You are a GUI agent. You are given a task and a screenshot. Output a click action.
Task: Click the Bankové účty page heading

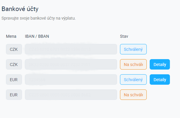coord(20,9)
